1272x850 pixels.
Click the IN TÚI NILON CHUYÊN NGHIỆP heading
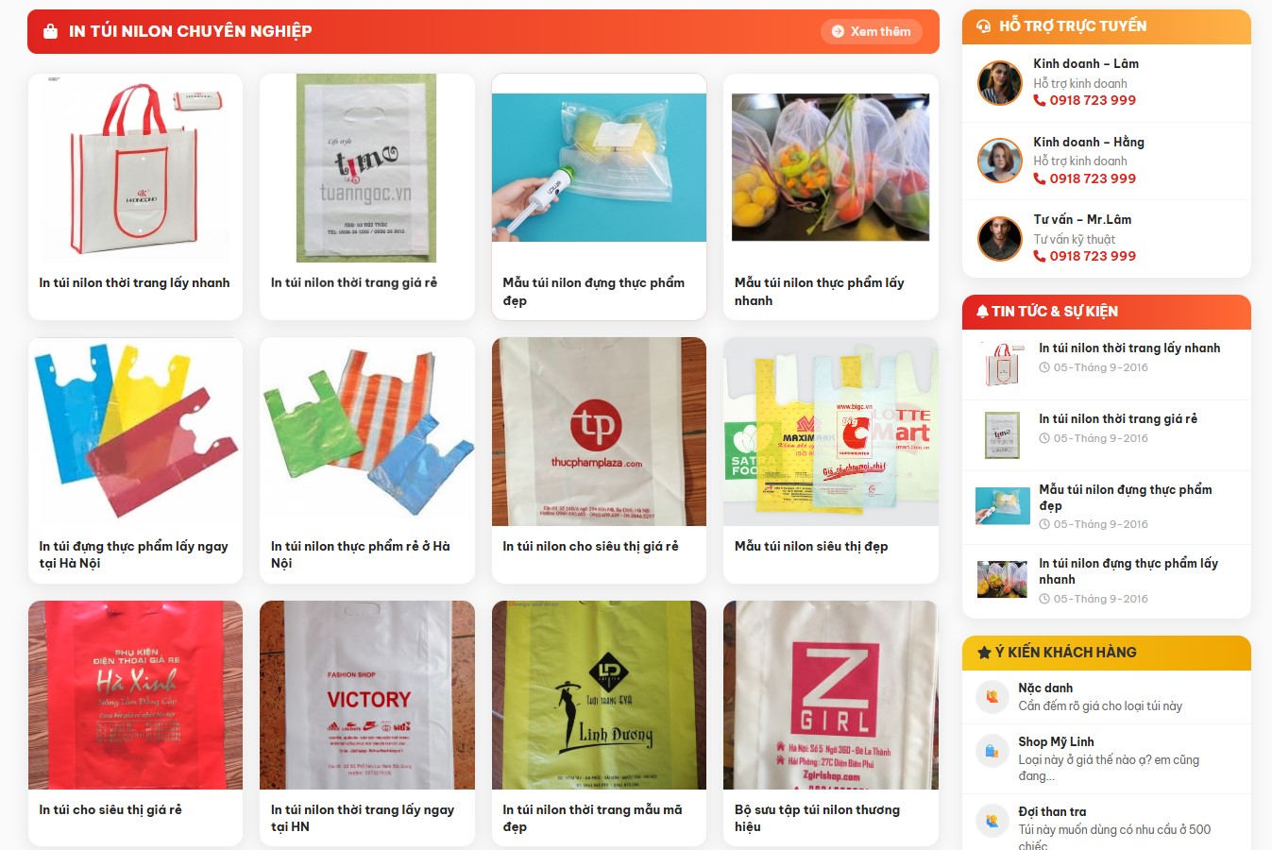click(x=191, y=31)
